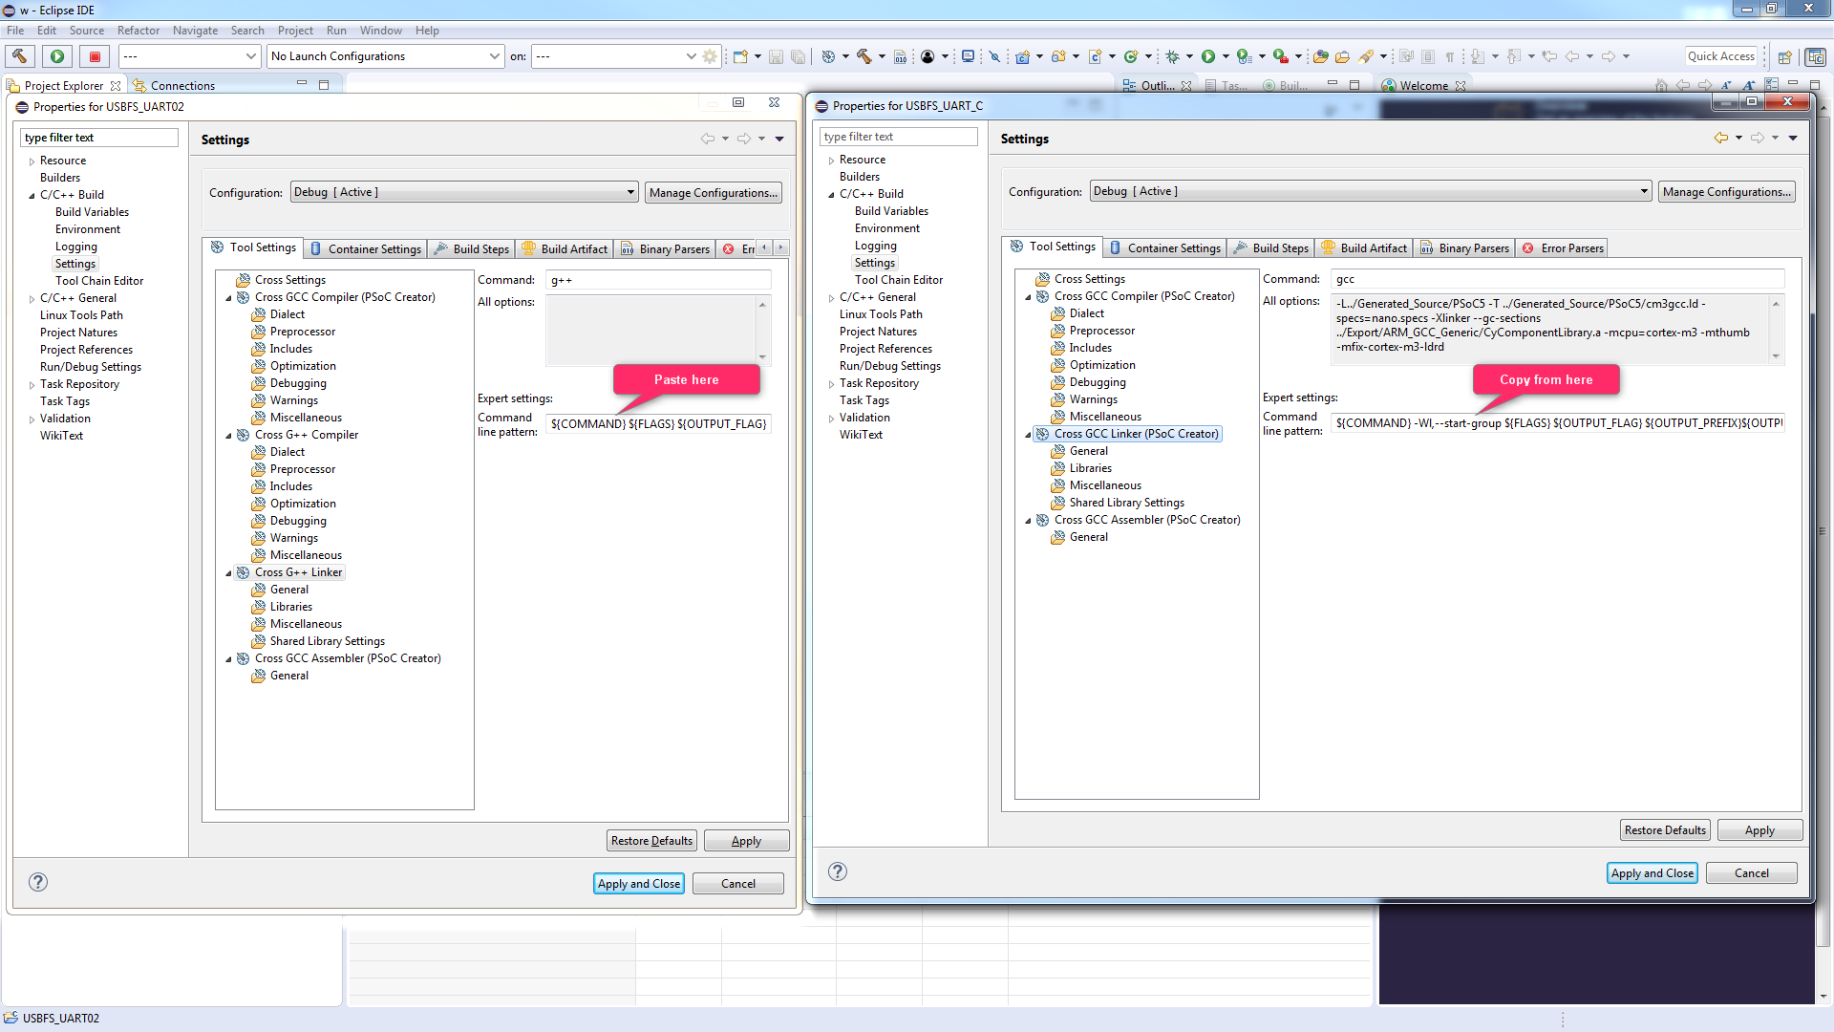The width and height of the screenshot is (1834, 1032).
Task: Click Apply and Close in left dialog
Action: click(639, 883)
